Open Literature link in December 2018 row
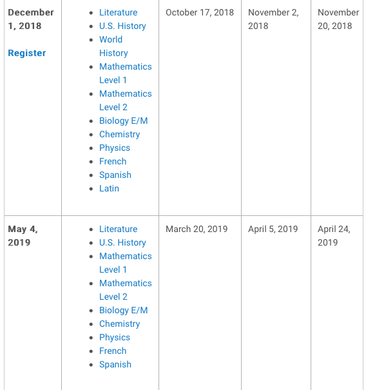 119,12
